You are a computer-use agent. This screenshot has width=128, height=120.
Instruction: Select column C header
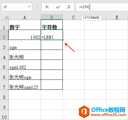(x=73, y=18)
